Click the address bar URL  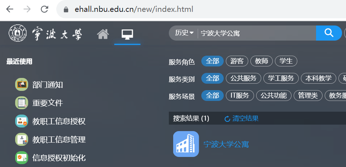pyautogui.click(x=134, y=9)
